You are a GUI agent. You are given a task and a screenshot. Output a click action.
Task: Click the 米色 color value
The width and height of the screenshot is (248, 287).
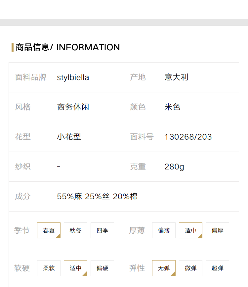(172, 107)
